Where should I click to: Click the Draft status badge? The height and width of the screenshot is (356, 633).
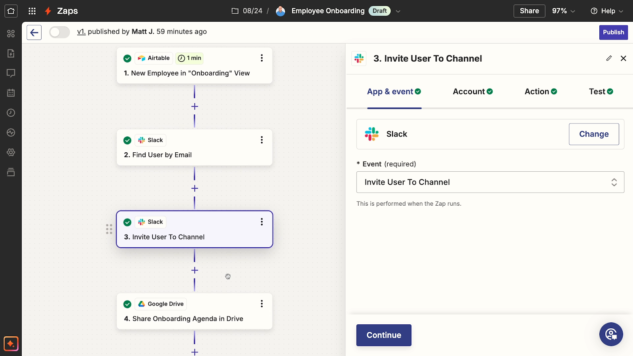pos(379,11)
